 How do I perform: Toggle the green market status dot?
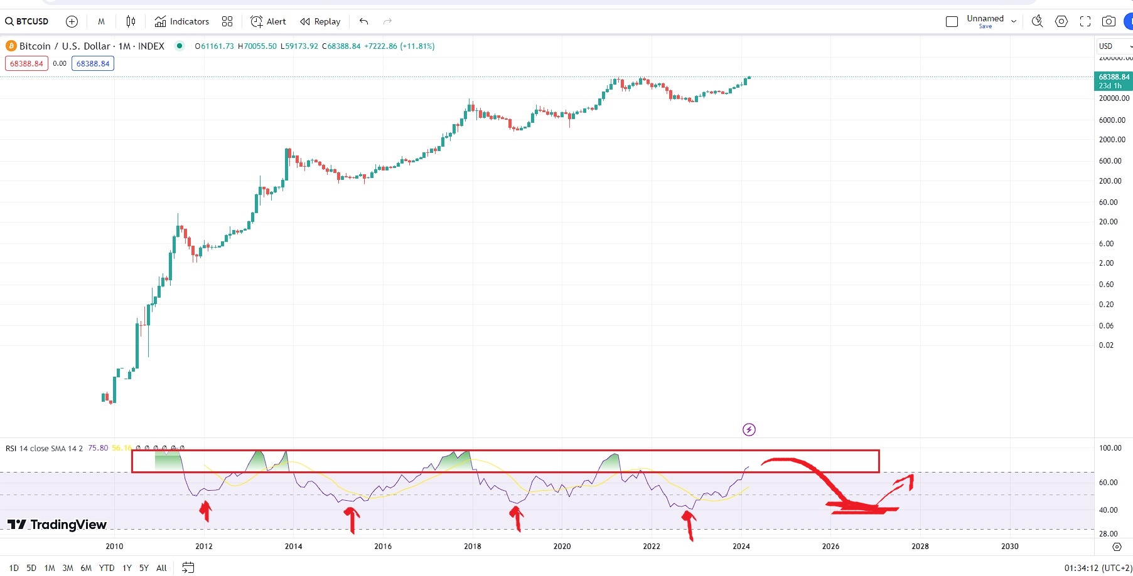(x=180, y=46)
